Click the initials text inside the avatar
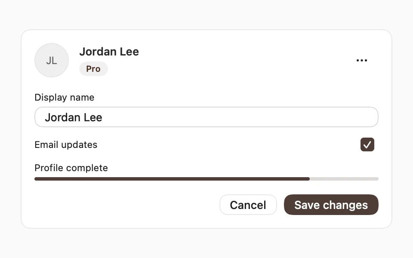The width and height of the screenshot is (413, 258). pyautogui.click(x=52, y=61)
